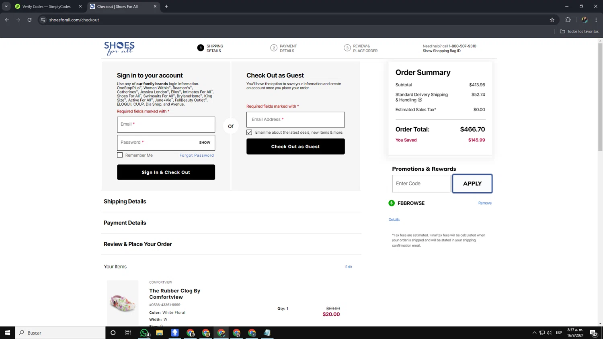The image size is (603, 339).
Task: Click the step 1 Shipping Details circle icon
Action: pos(201,48)
